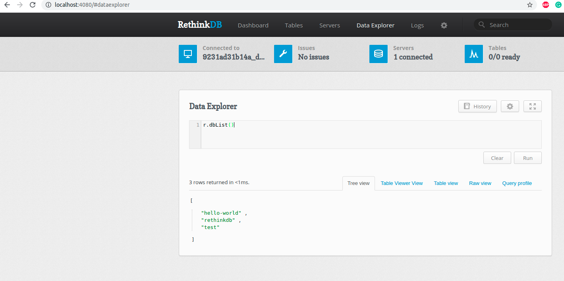
Task: Switch to Table Viewer View tab
Action: [x=402, y=183]
